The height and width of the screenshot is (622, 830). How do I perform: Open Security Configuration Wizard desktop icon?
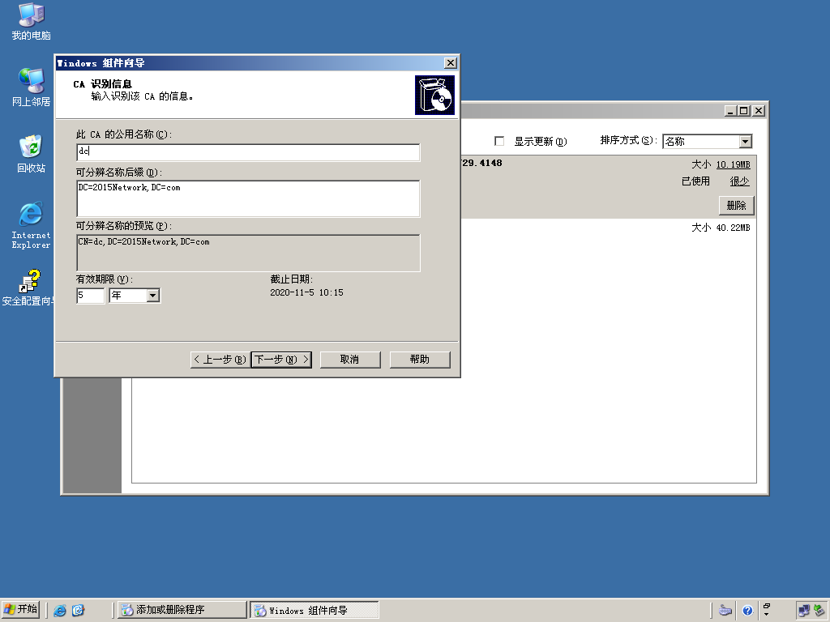click(x=29, y=288)
